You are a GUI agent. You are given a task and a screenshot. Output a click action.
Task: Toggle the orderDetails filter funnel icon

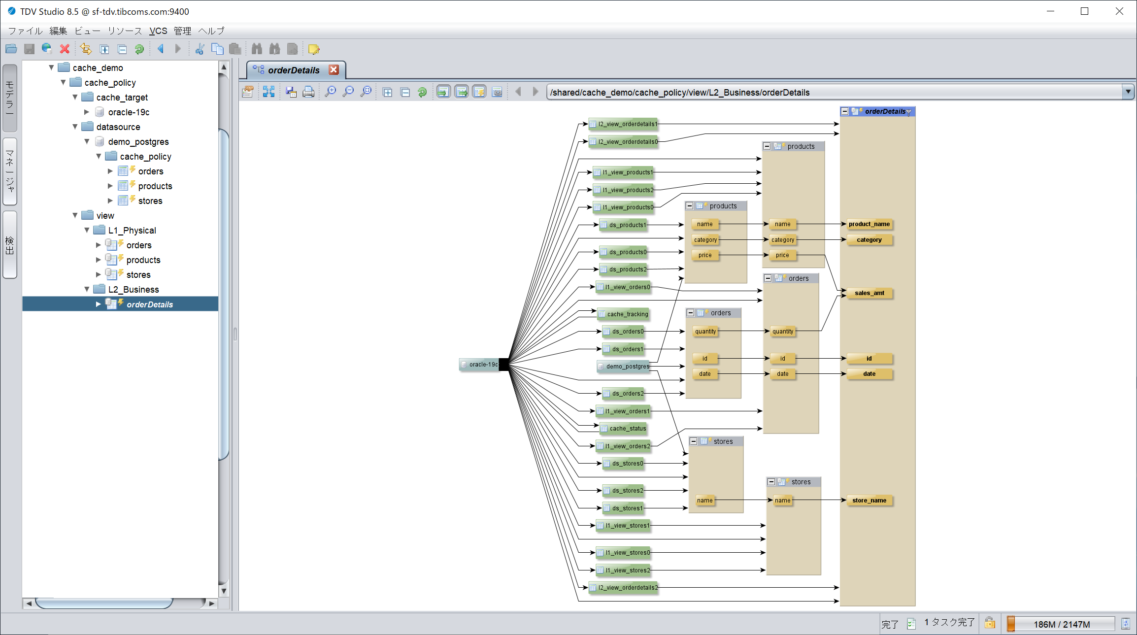click(909, 112)
